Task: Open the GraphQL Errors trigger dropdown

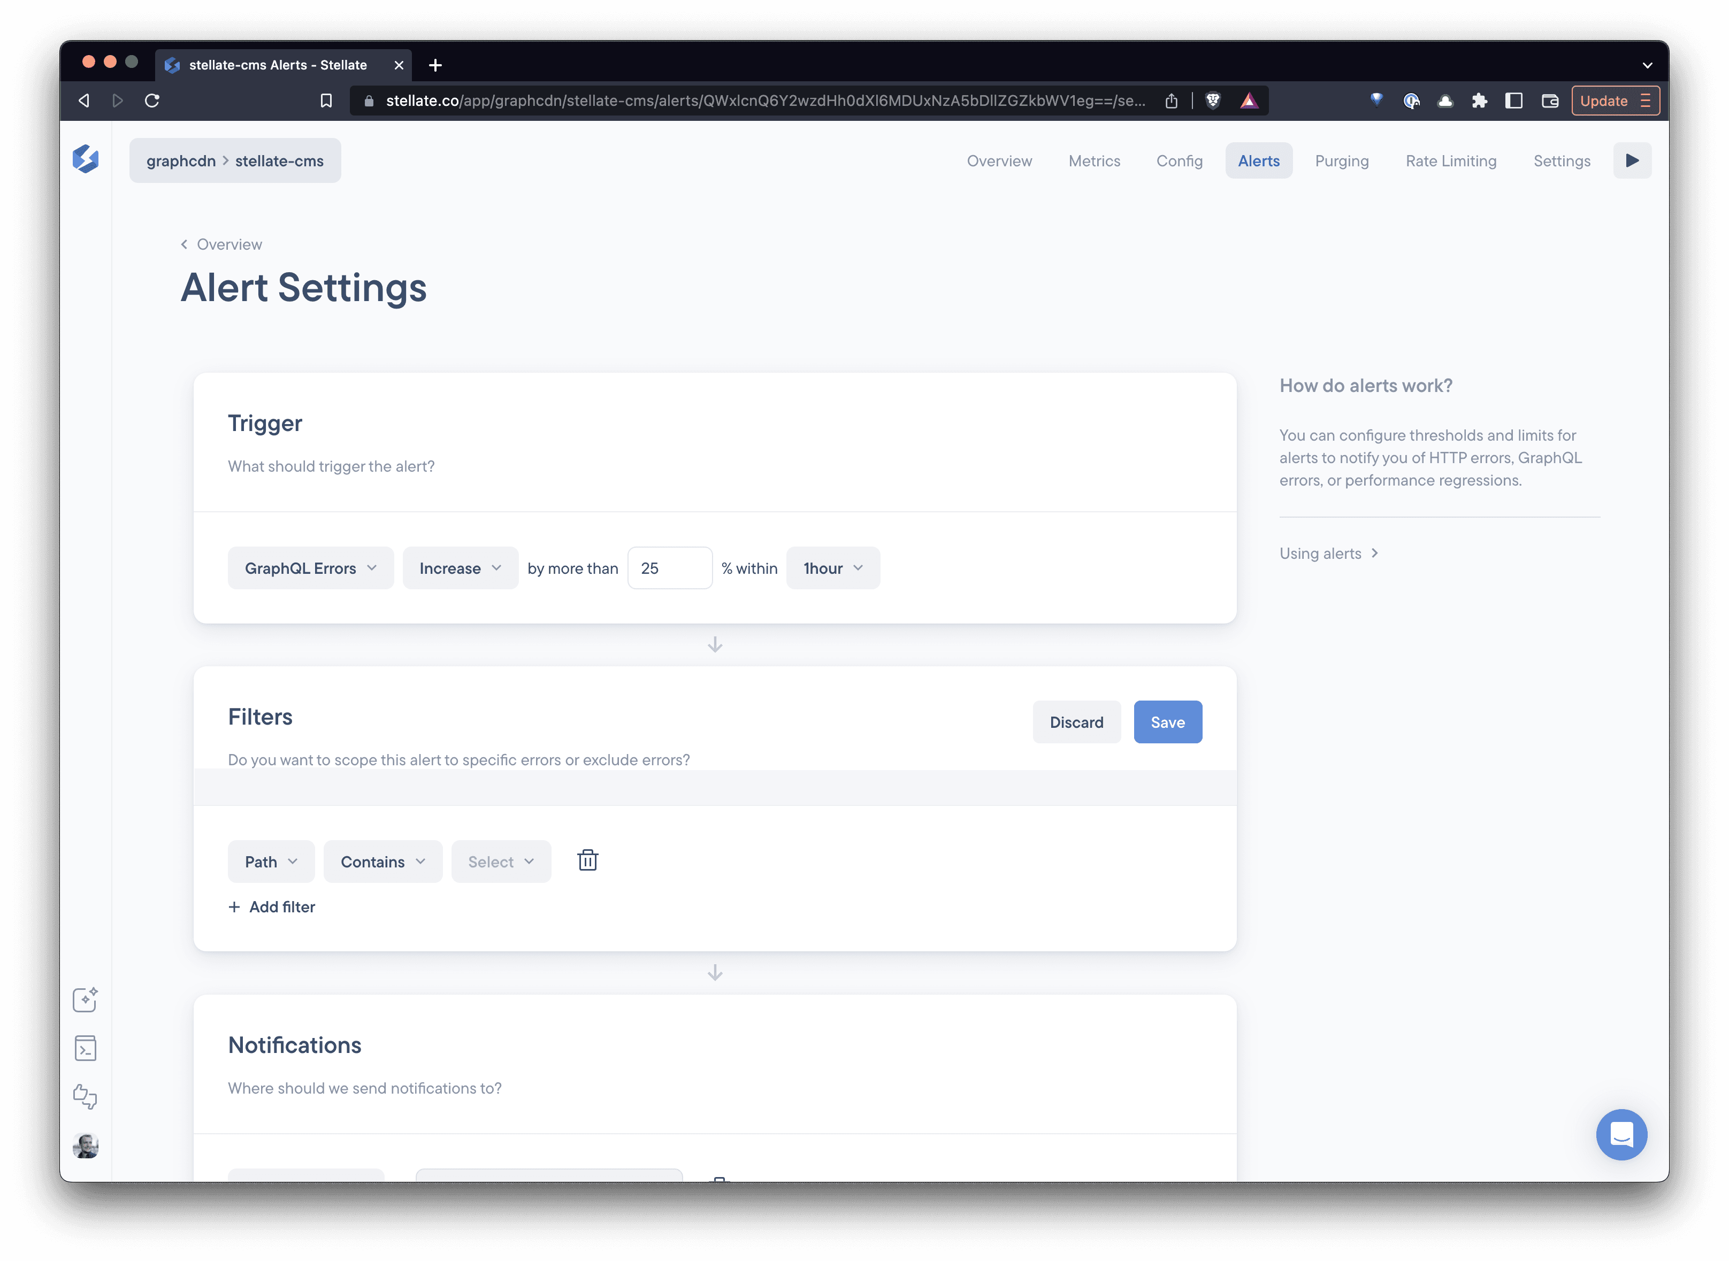Action: coord(310,568)
